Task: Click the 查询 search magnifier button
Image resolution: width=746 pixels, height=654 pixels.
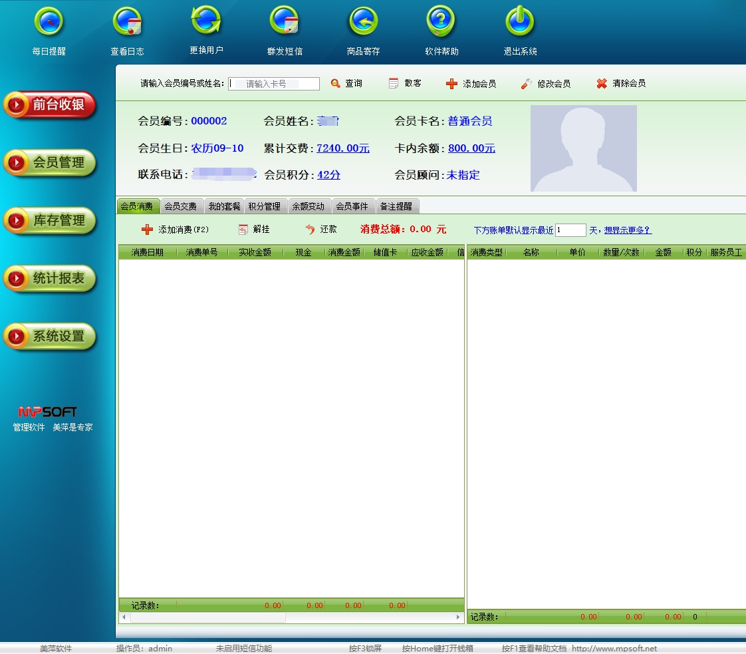Action: pyautogui.click(x=346, y=84)
